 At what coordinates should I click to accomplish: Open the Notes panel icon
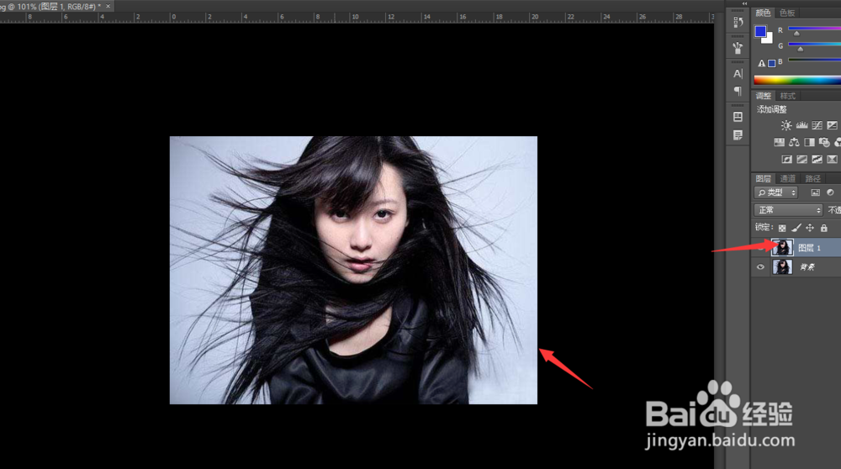click(x=738, y=134)
